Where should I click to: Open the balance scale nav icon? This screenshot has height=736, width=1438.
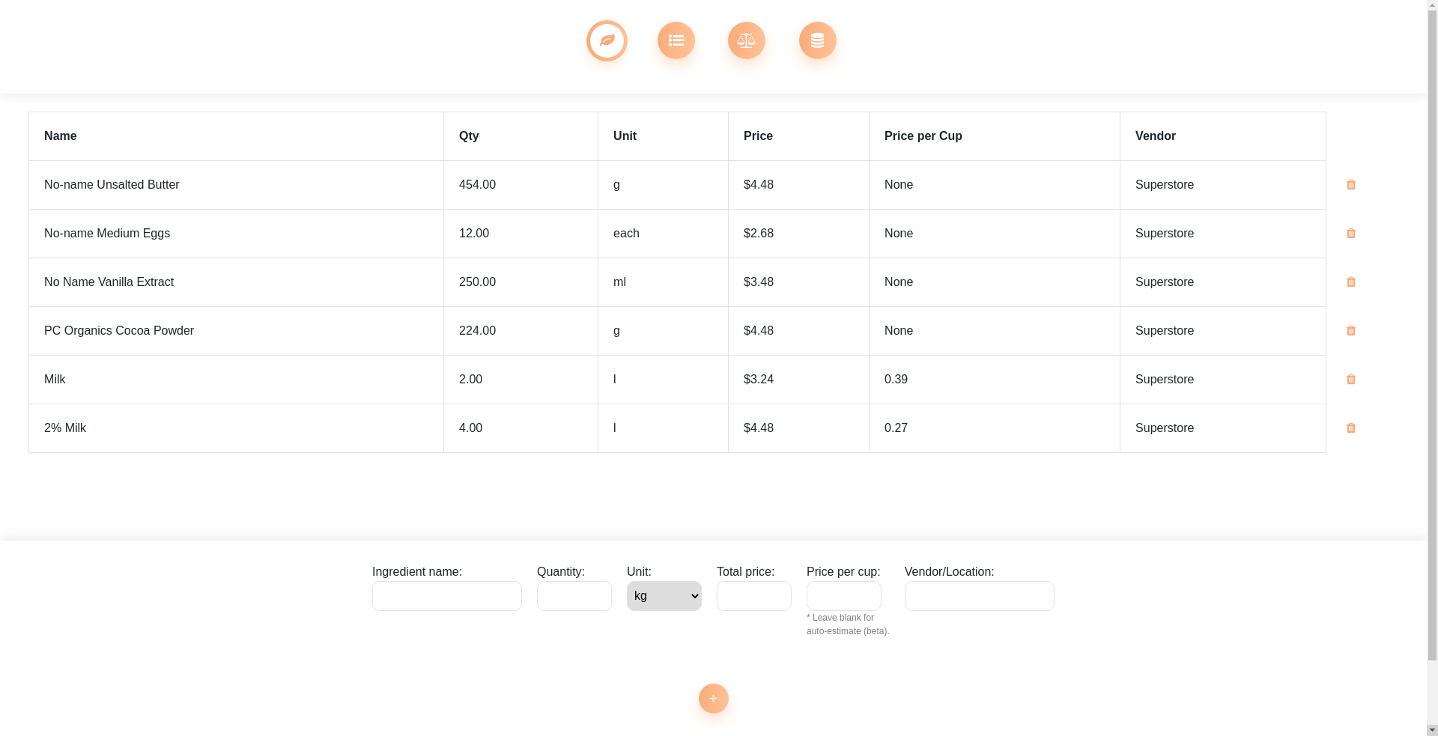coord(747,40)
